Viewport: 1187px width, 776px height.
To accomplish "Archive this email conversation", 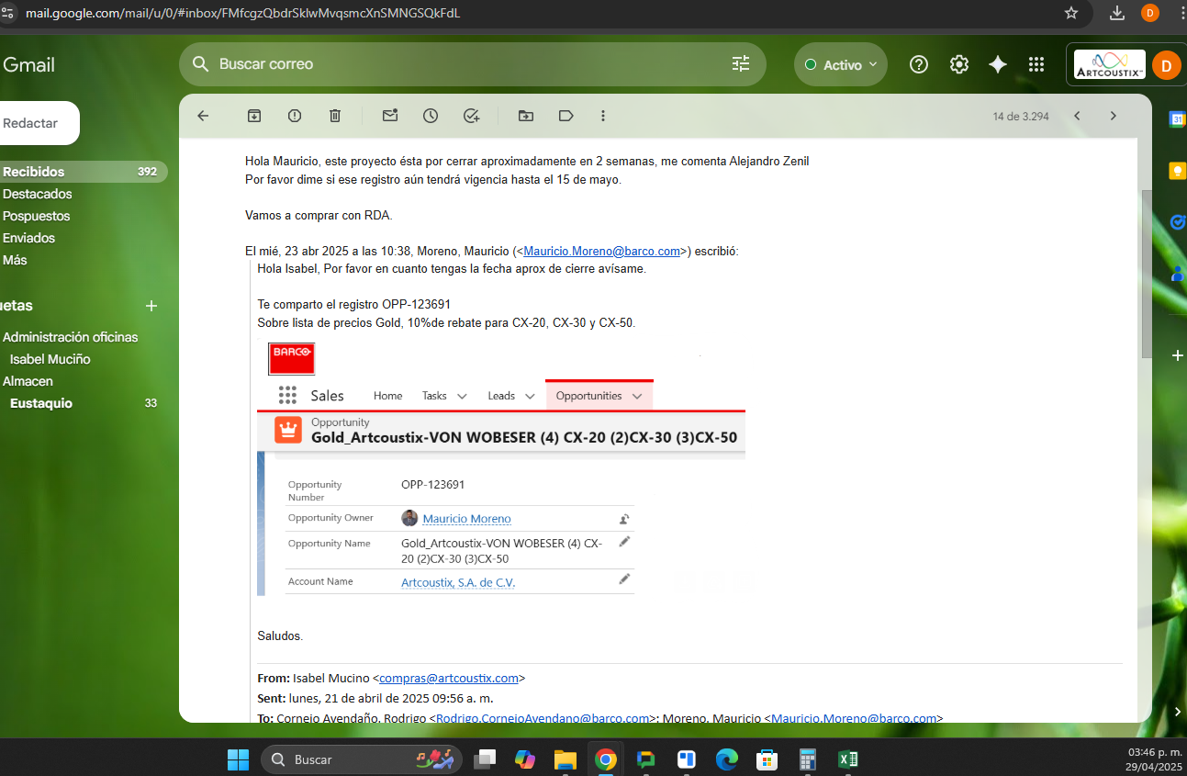I will point(254,116).
